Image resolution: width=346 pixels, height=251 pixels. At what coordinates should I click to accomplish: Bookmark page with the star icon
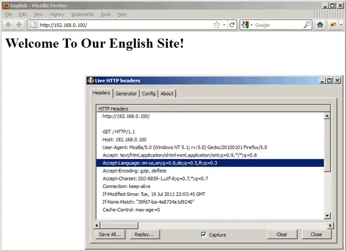216,25
